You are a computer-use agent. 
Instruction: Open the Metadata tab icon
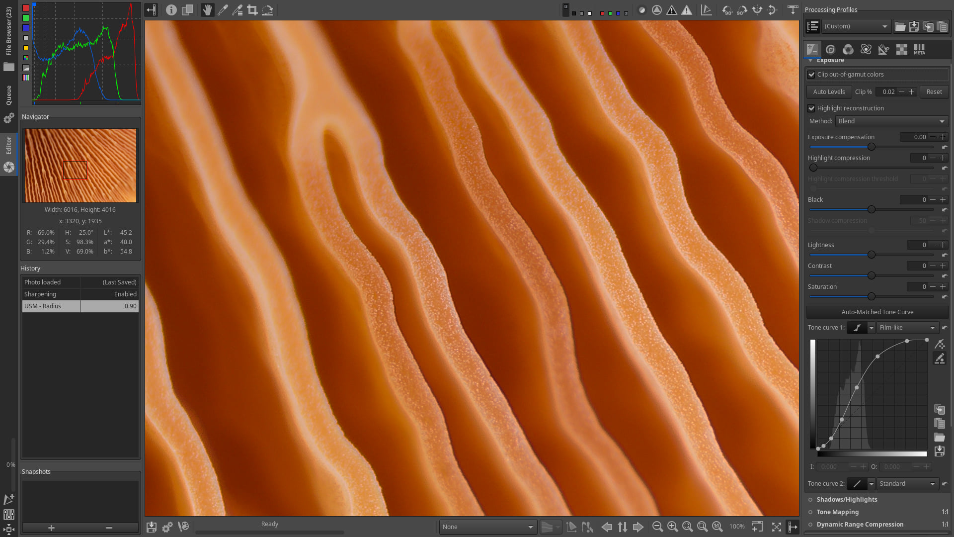919,49
